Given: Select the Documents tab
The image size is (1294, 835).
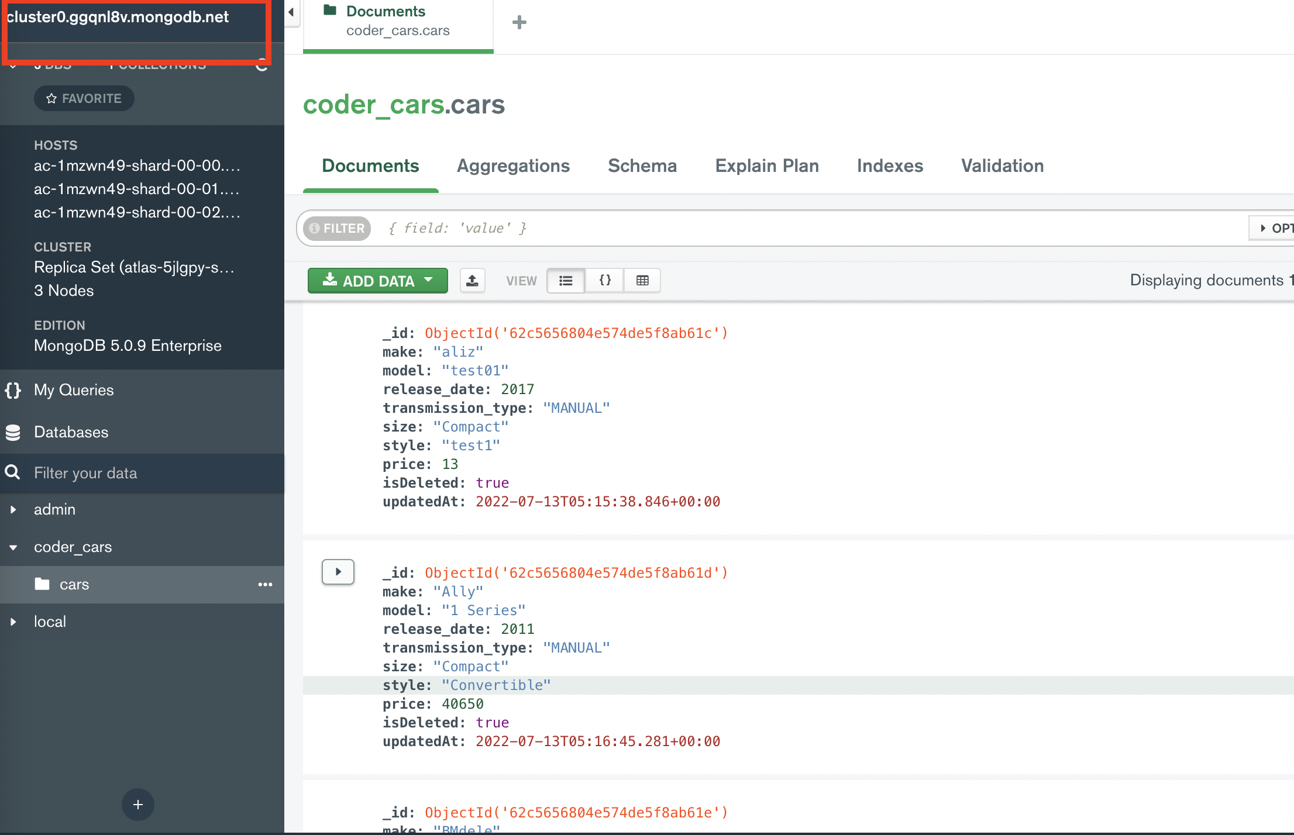Looking at the screenshot, I should pyautogui.click(x=370, y=165).
